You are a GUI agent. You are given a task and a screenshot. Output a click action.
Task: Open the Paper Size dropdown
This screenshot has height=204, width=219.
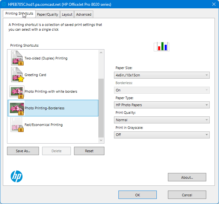coord(162,75)
